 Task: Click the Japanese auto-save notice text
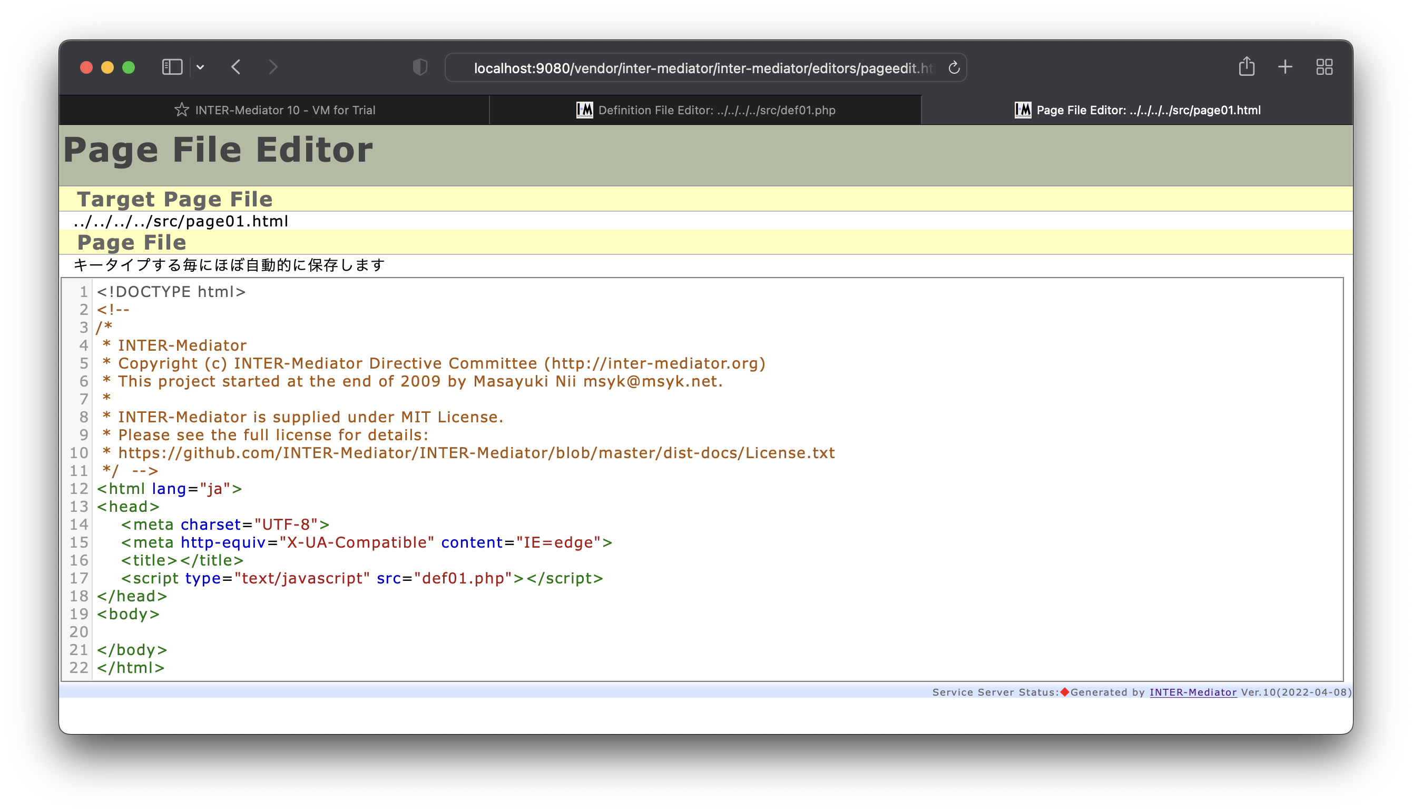click(x=229, y=265)
